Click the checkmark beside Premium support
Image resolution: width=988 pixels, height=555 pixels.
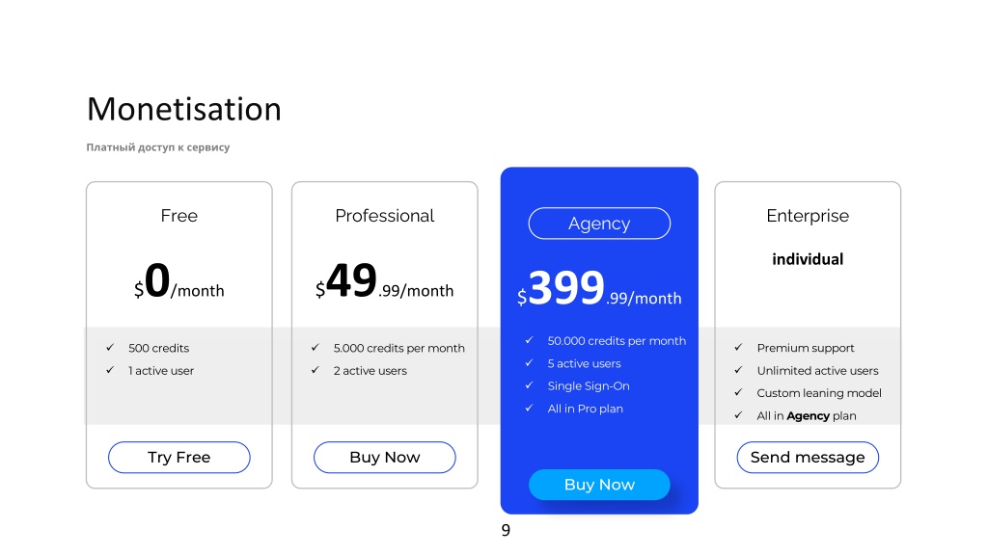tap(738, 347)
